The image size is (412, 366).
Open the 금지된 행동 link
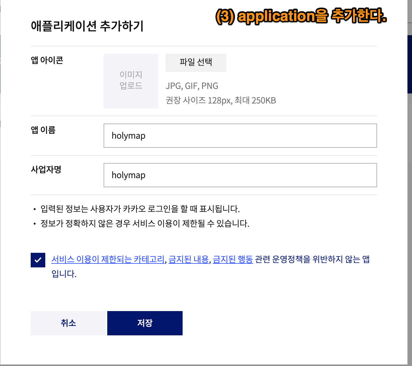pyautogui.click(x=233, y=259)
